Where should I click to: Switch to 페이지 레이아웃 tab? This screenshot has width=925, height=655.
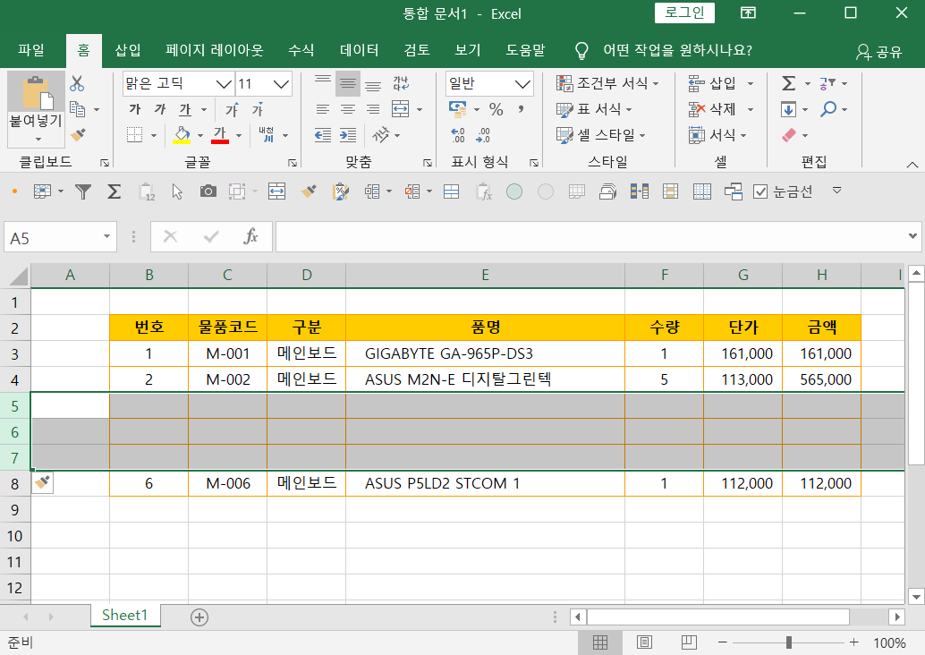click(214, 50)
